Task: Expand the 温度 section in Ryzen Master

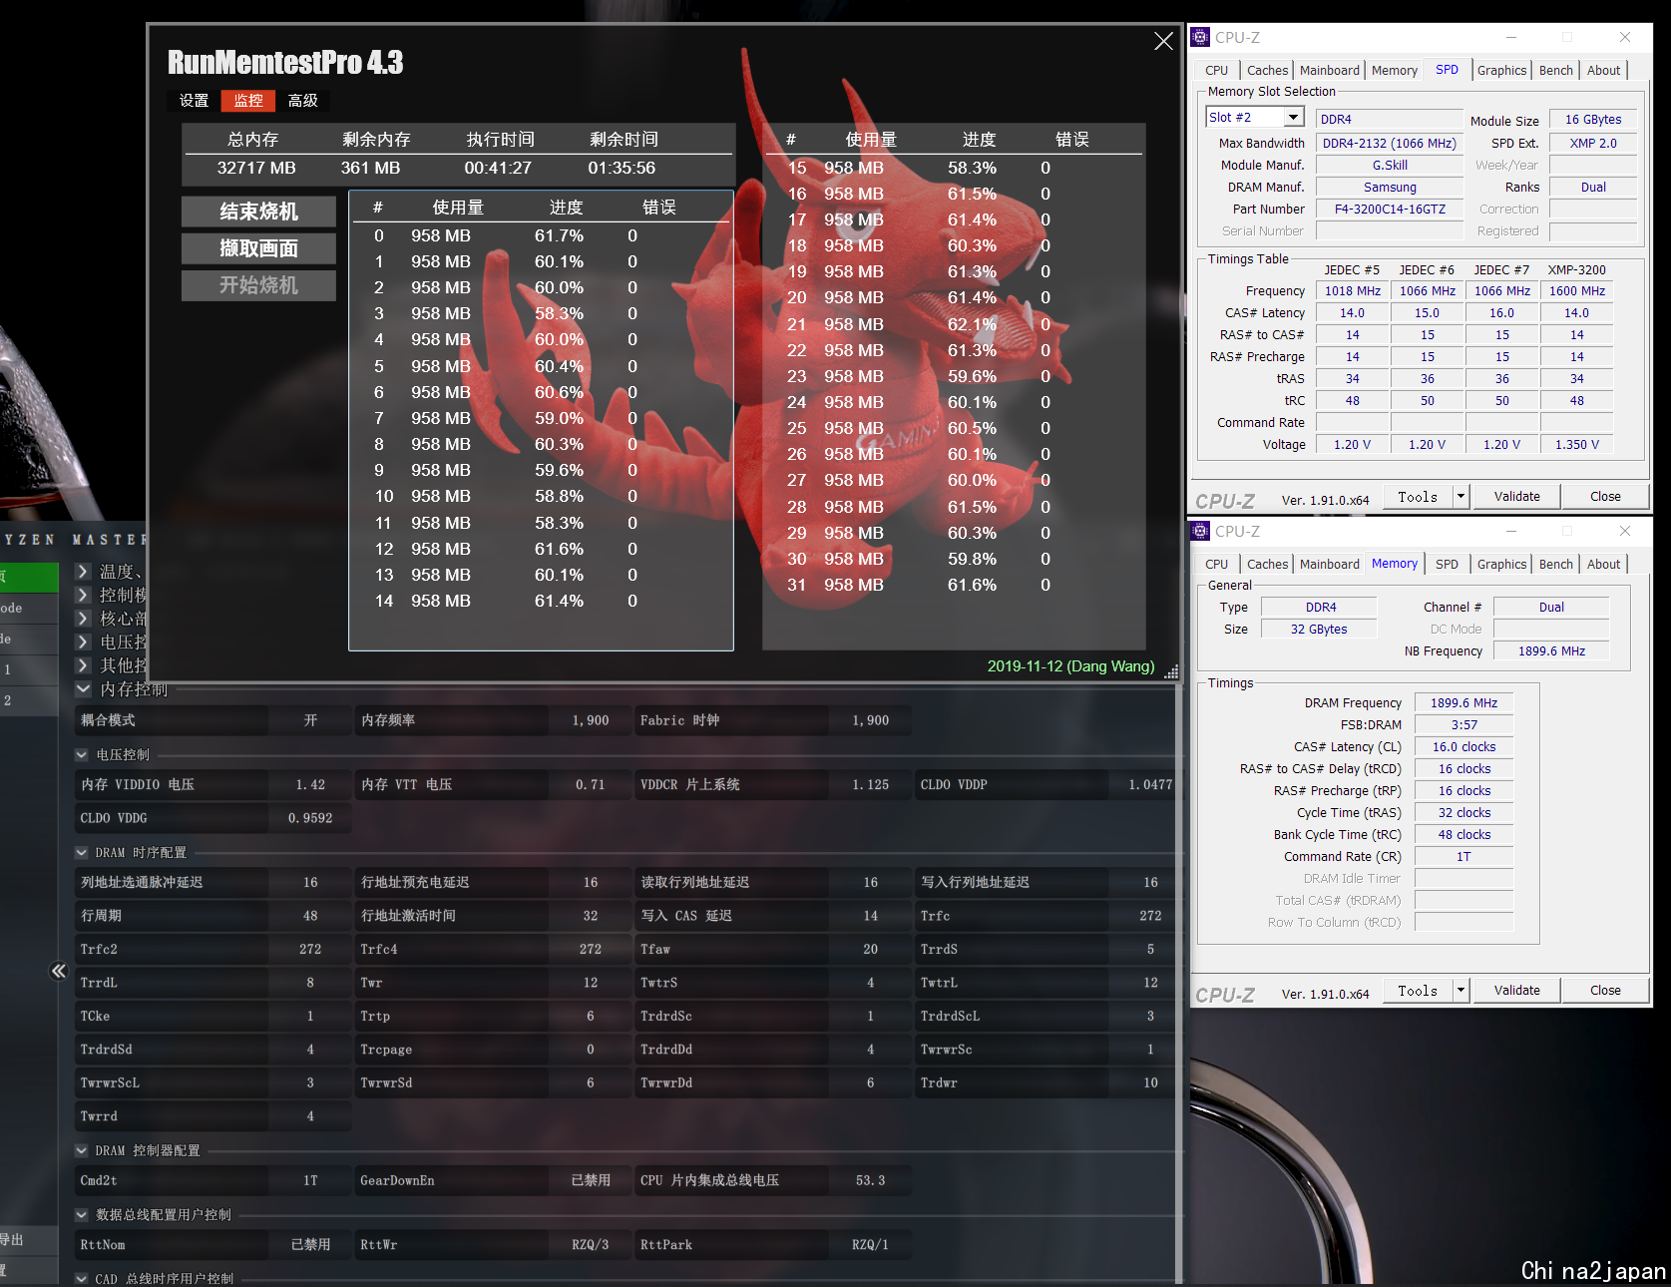Action: 84,572
